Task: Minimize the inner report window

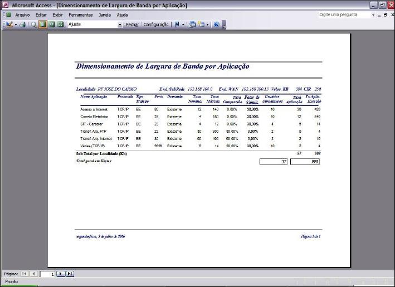Action: pos(379,15)
